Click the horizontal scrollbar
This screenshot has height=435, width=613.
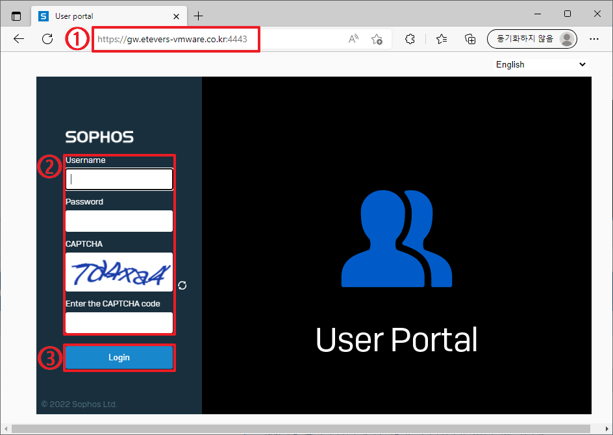[x=300, y=429]
